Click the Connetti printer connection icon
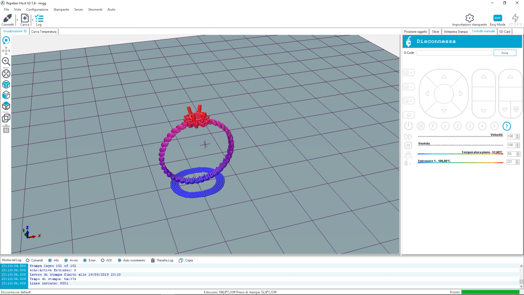 [7, 19]
